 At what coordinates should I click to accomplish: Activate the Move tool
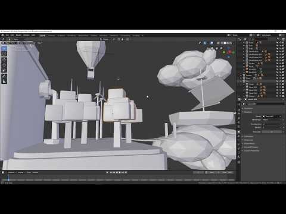coord(4,59)
